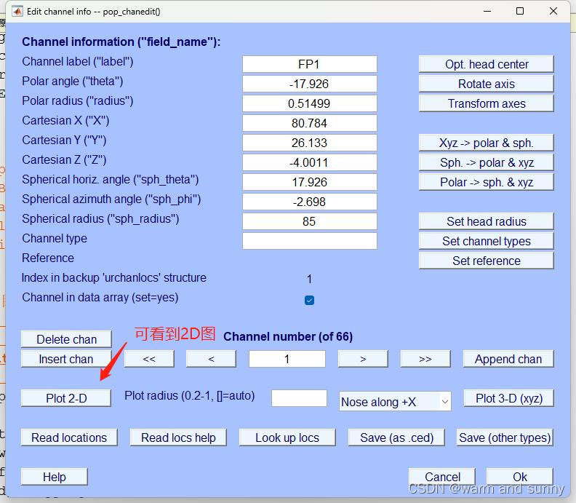Click the 'Reference' label
The width and height of the screenshot is (576, 503).
point(48,258)
